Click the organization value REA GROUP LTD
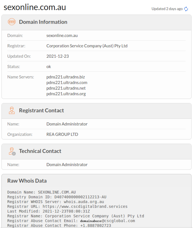Image resolution: width=193 pixels, height=228 pixels. point(62,134)
